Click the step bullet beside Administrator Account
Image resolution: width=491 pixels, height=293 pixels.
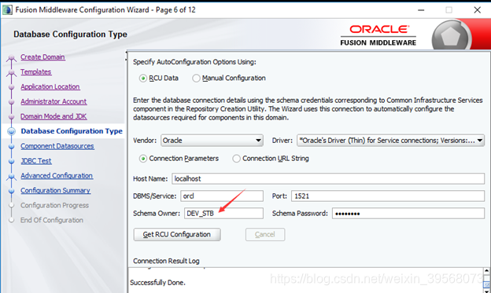(12, 102)
